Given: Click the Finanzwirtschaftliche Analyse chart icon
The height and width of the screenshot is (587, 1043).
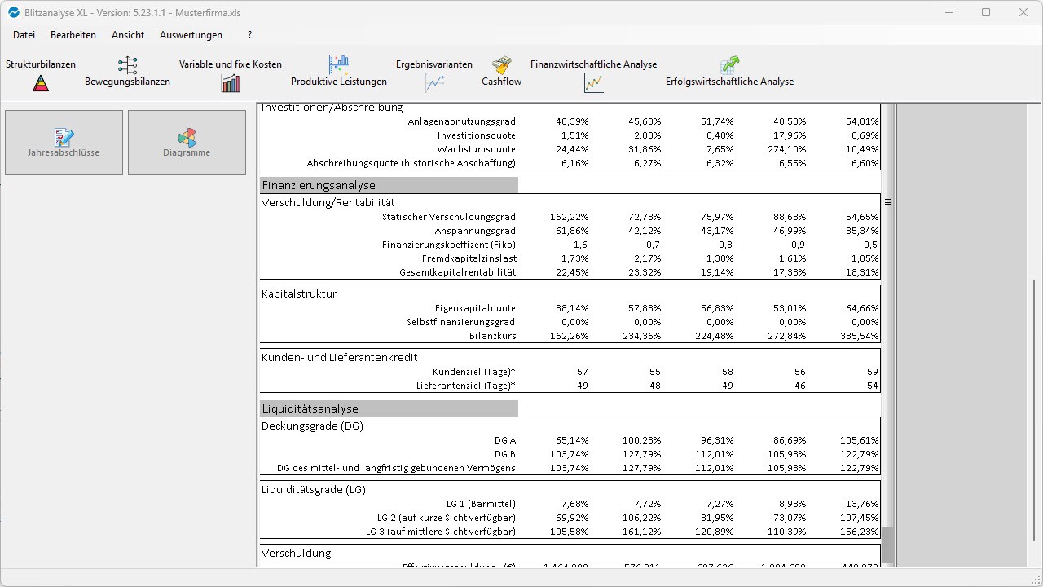Looking at the screenshot, I should (x=594, y=83).
